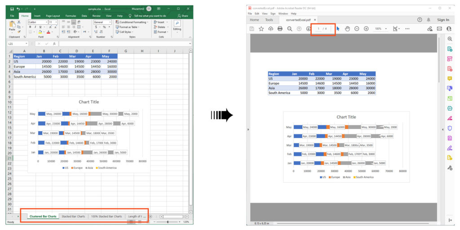Open the Stacked Bar Charts sheet tab
The height and width of the screenshot is (230, 460).
click(73, 217)
